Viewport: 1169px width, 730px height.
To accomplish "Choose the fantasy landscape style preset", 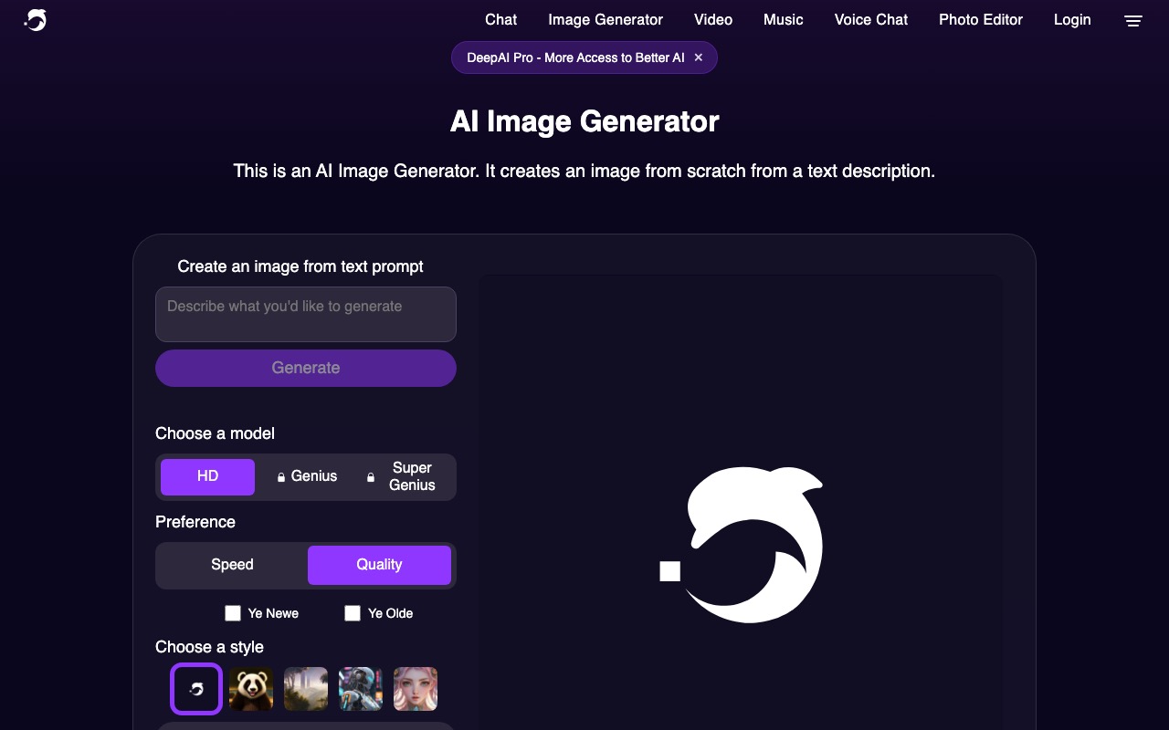I will point(305,689).
